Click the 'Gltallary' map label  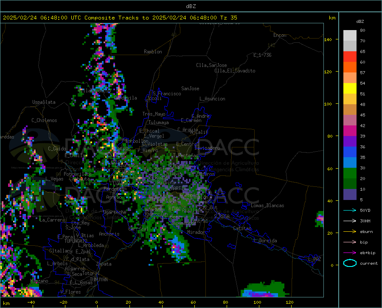[61, 251]
